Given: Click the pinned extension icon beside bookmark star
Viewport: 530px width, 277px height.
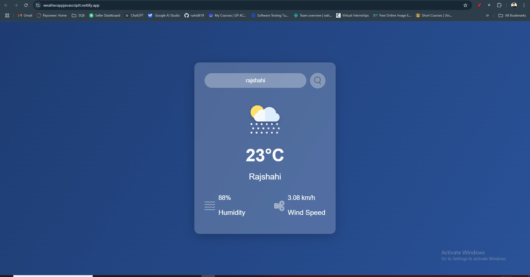Looking at the screenshot, I should point(479,5).
